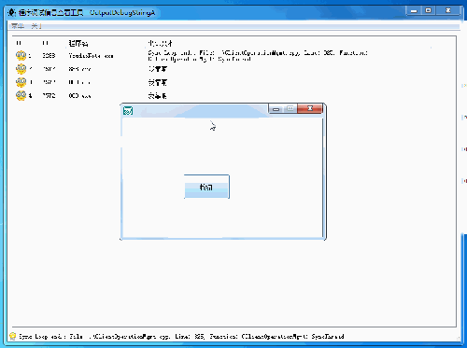Open the second menu bar item, 关于
The image size is (467, 348).
click(36, 26)
